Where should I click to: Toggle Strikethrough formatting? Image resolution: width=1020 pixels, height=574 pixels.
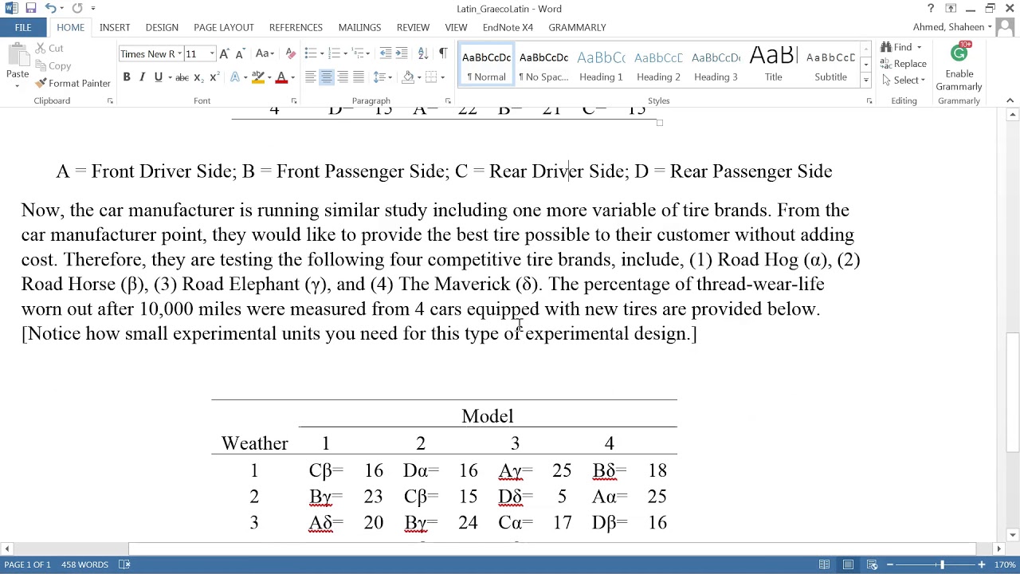click(x=182, y=77)
